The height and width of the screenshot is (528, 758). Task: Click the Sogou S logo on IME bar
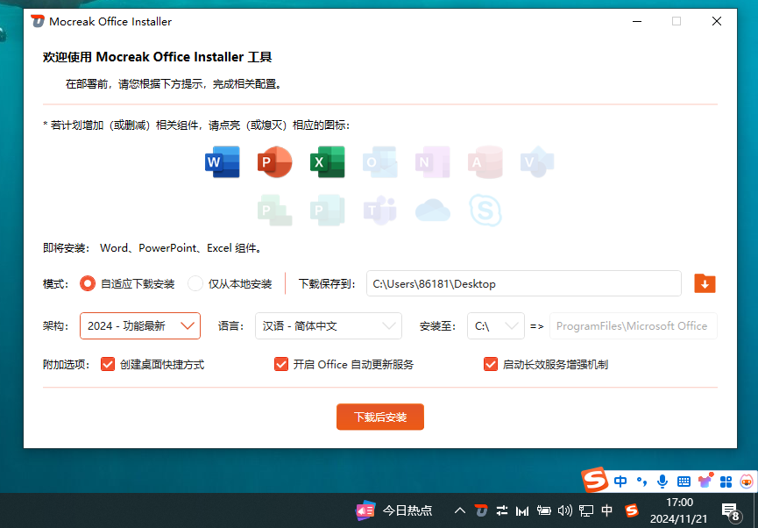[594, 480]
